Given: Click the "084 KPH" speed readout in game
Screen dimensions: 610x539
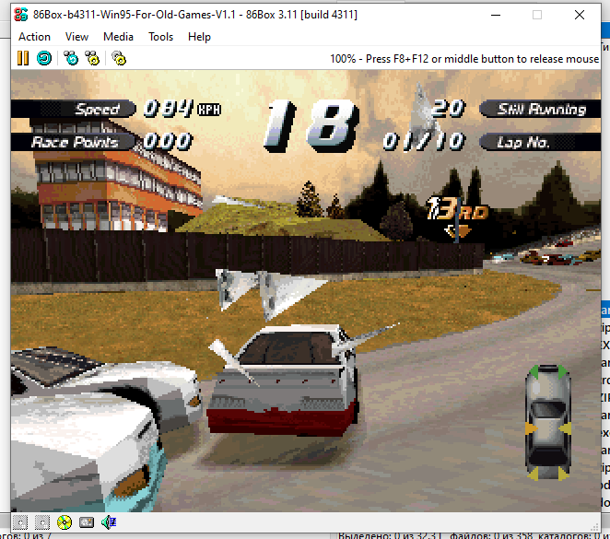Looking at the screenshot, I should click(x=182, y=109).
